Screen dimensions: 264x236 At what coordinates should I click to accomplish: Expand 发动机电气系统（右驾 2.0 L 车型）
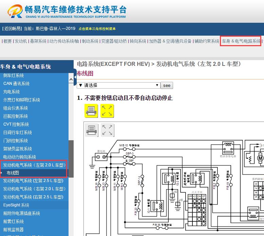[34, 189]
